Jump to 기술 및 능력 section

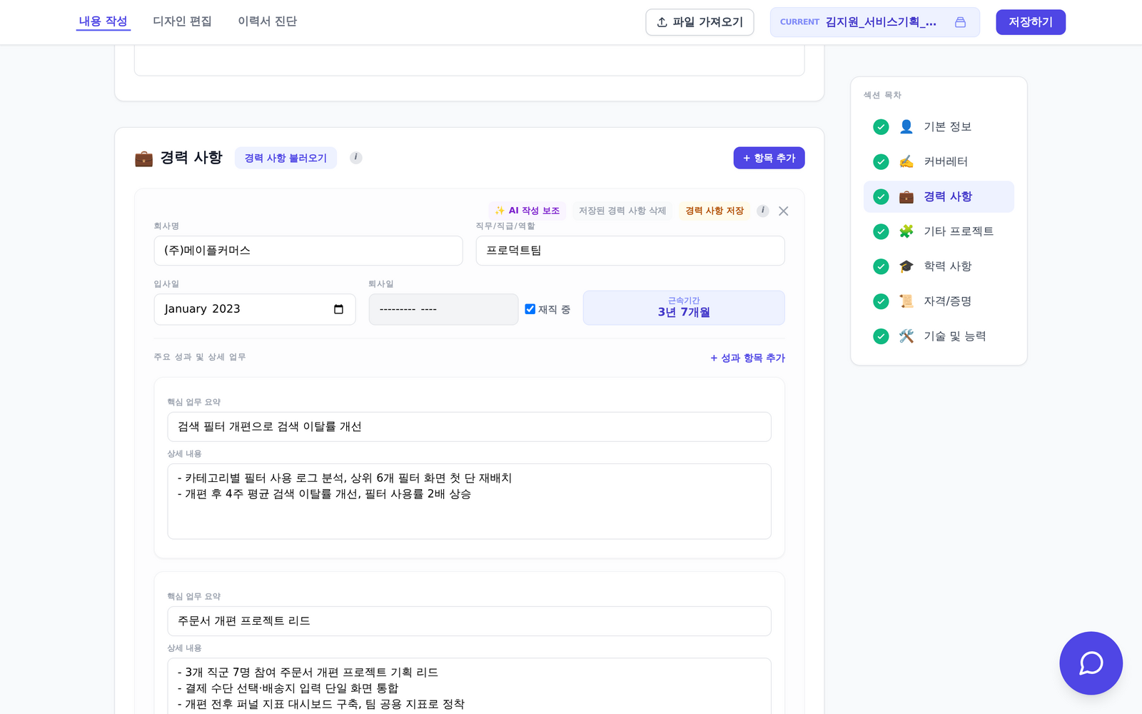pyautogui.click(x=939, y=336)
